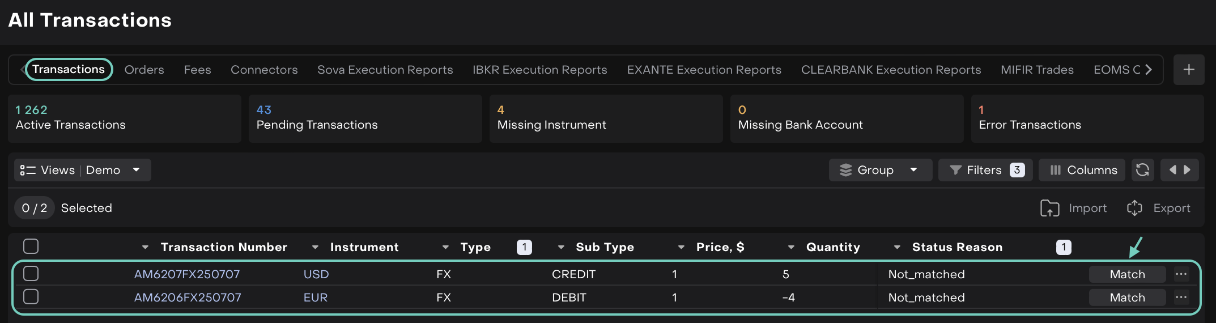Open more options for AM6207FX250707 row
The width and height of the screenshot is (1216, 323).
[x=1181, y=274]
